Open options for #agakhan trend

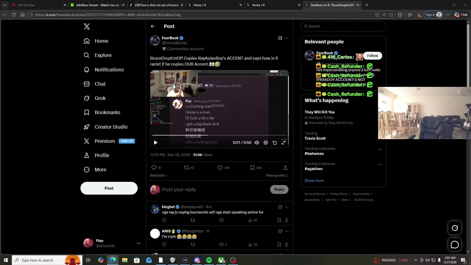380,165
